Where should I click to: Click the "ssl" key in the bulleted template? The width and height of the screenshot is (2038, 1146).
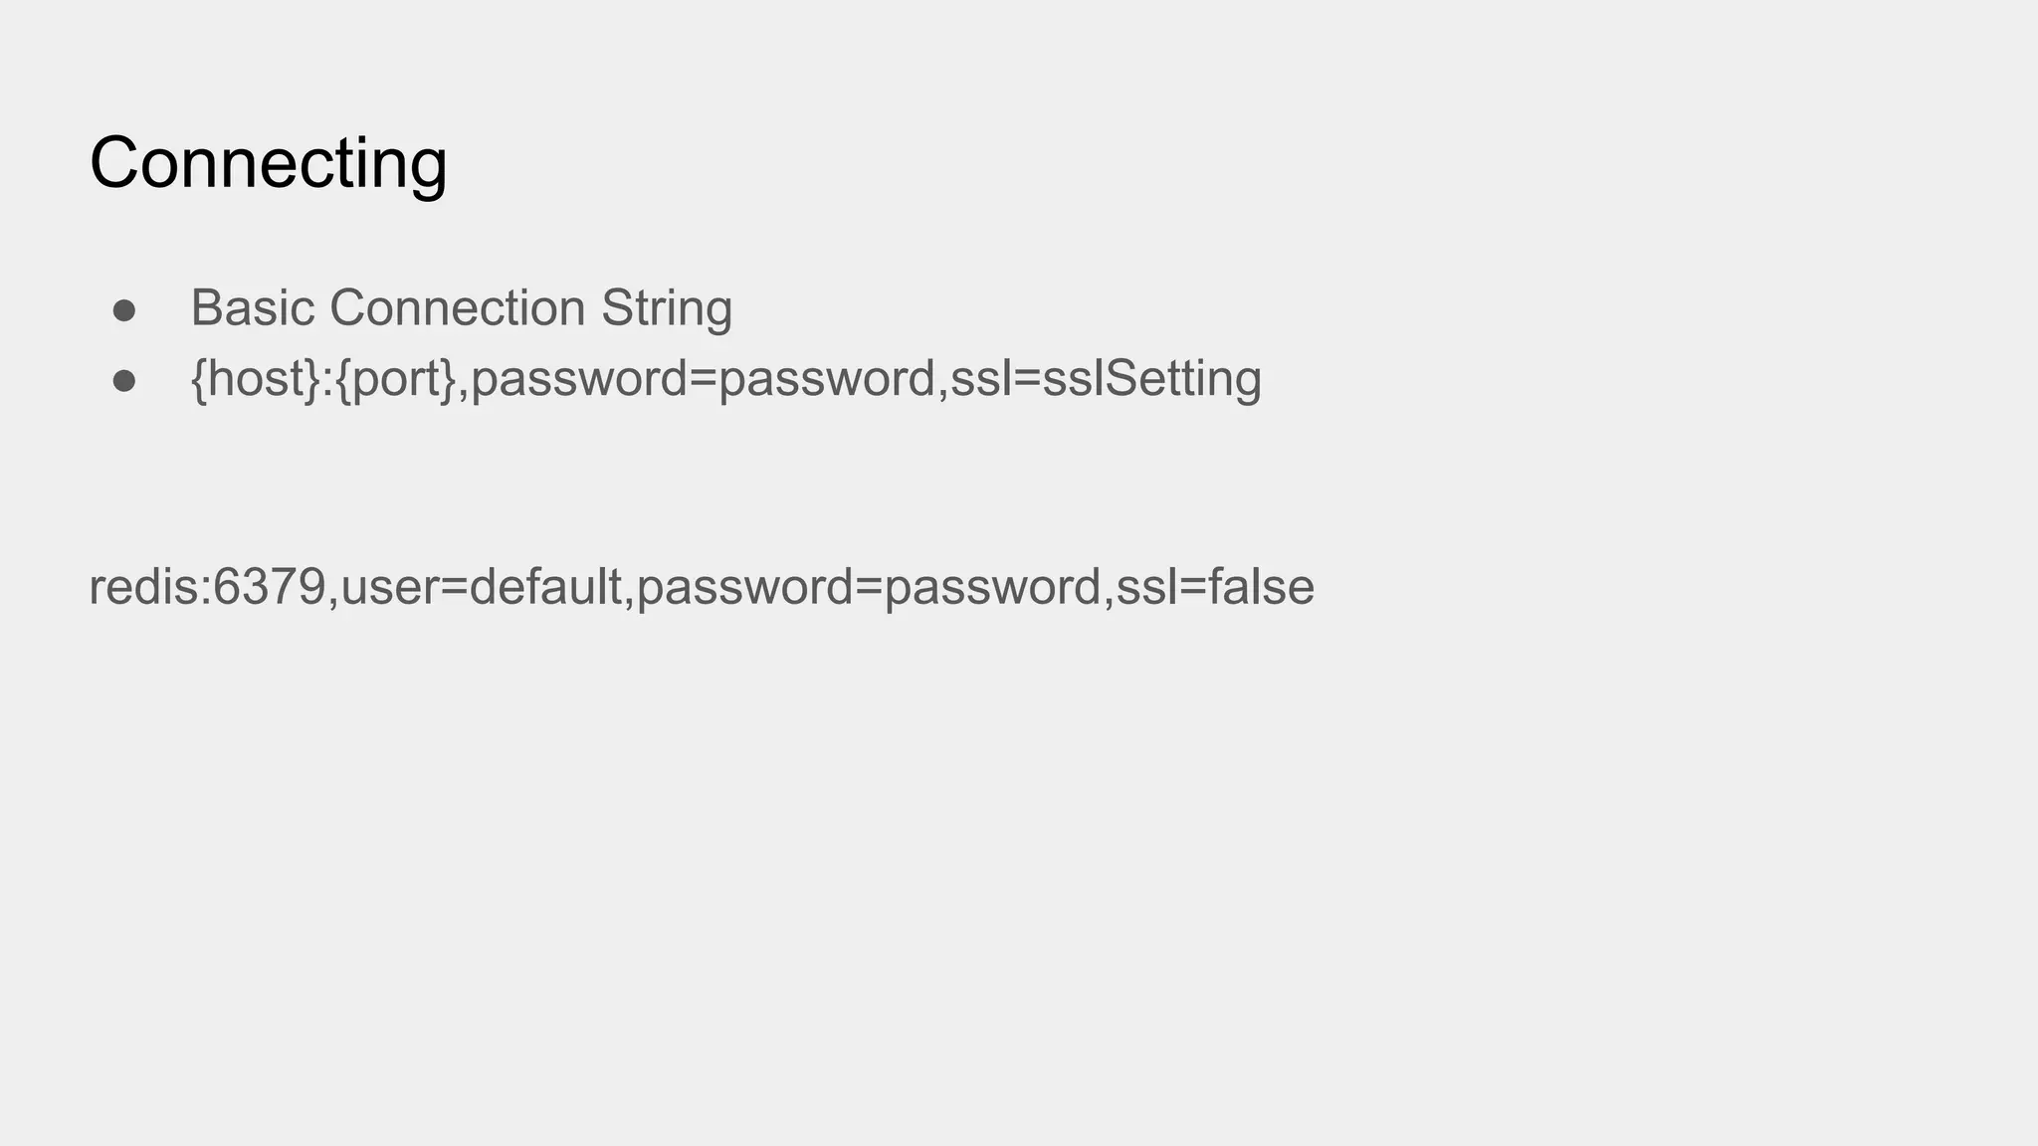[x=972, y=379]
